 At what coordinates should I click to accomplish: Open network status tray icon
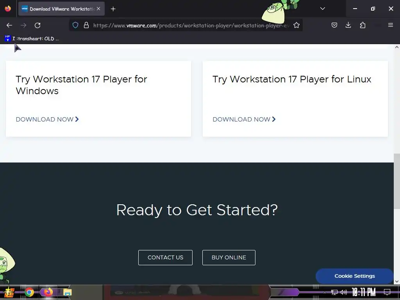click(334, 292)
